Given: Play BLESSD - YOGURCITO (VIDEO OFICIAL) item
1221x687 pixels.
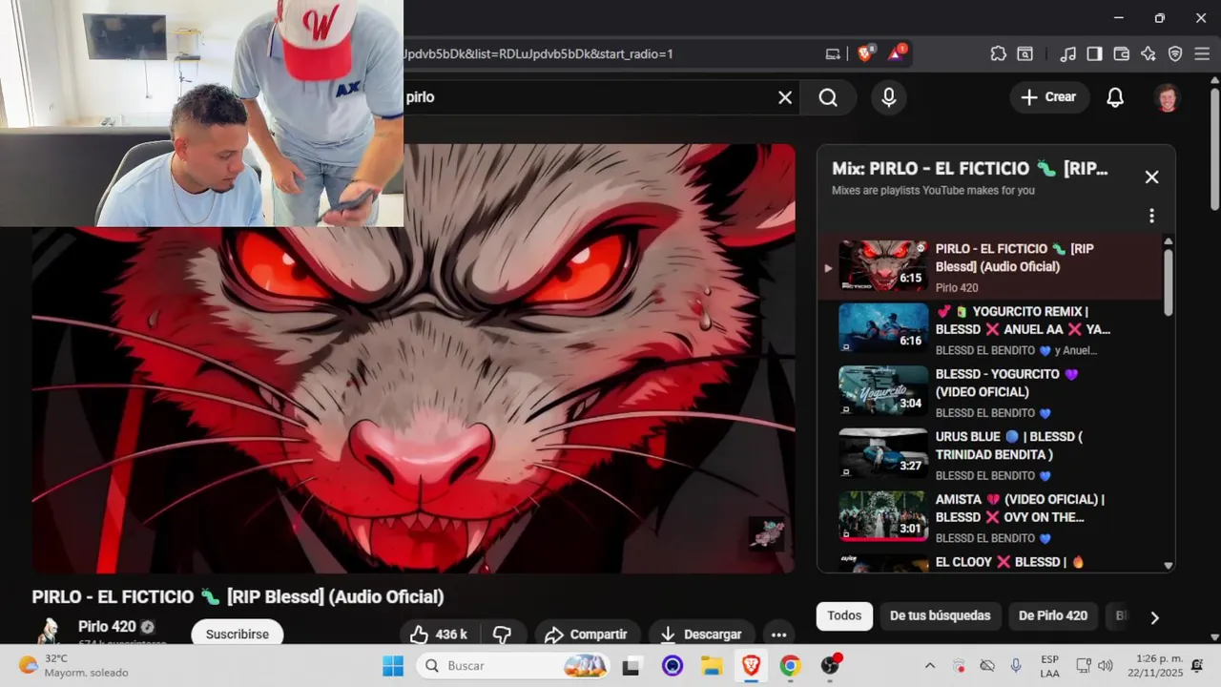Looking at the screenshot, I should 991,393.
